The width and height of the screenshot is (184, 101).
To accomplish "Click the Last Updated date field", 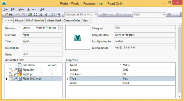I will (x=145, y=48).
